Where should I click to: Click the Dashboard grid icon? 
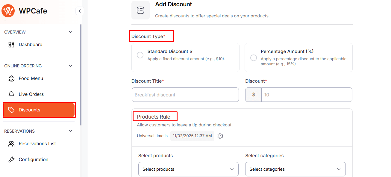click(11, 45)
